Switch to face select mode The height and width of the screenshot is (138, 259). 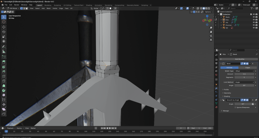click(x=27, y=8)
